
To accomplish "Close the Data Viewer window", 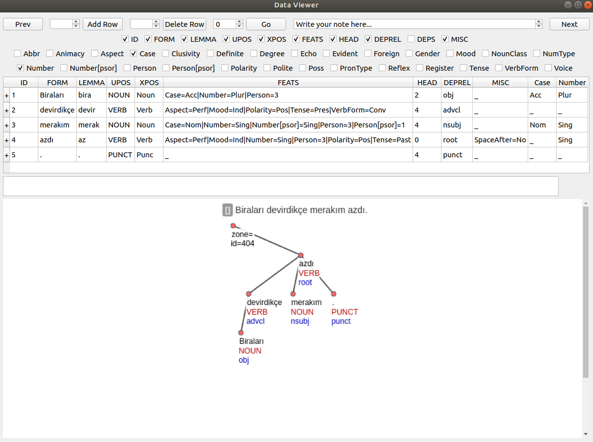I will pos(588,5).
